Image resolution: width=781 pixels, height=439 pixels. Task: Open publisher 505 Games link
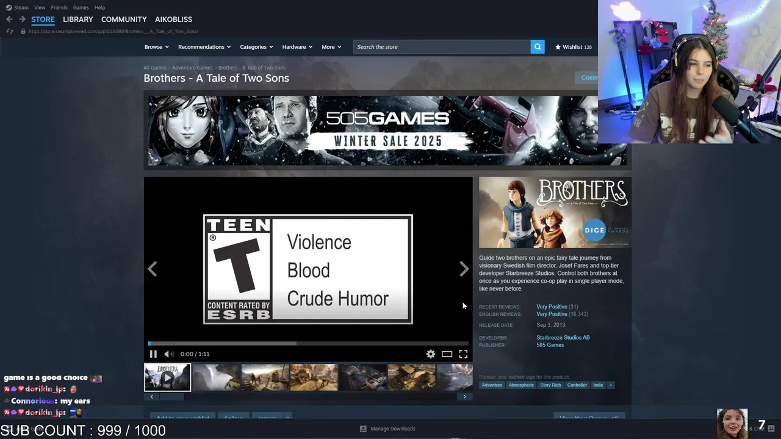click(550, 345)
